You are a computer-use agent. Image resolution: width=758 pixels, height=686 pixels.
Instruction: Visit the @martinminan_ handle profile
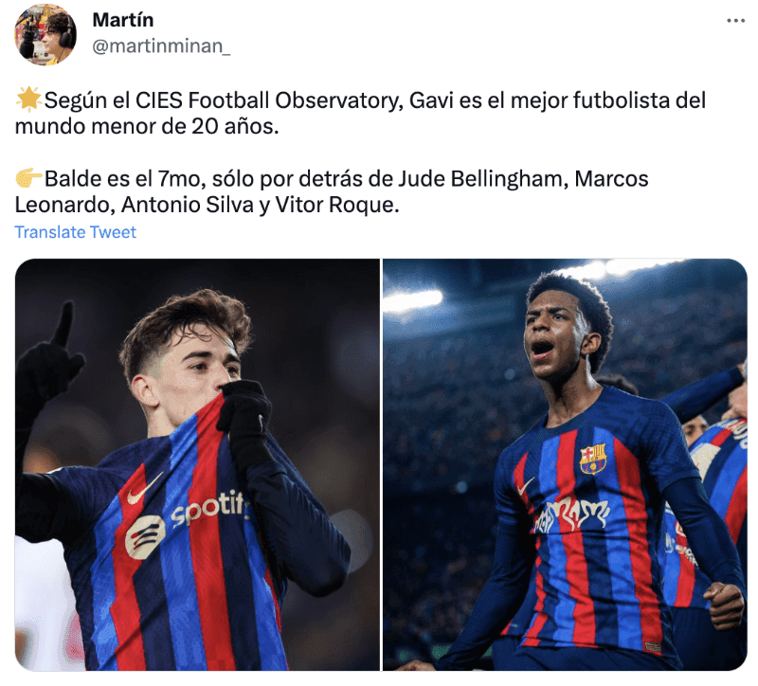[161, 46]
